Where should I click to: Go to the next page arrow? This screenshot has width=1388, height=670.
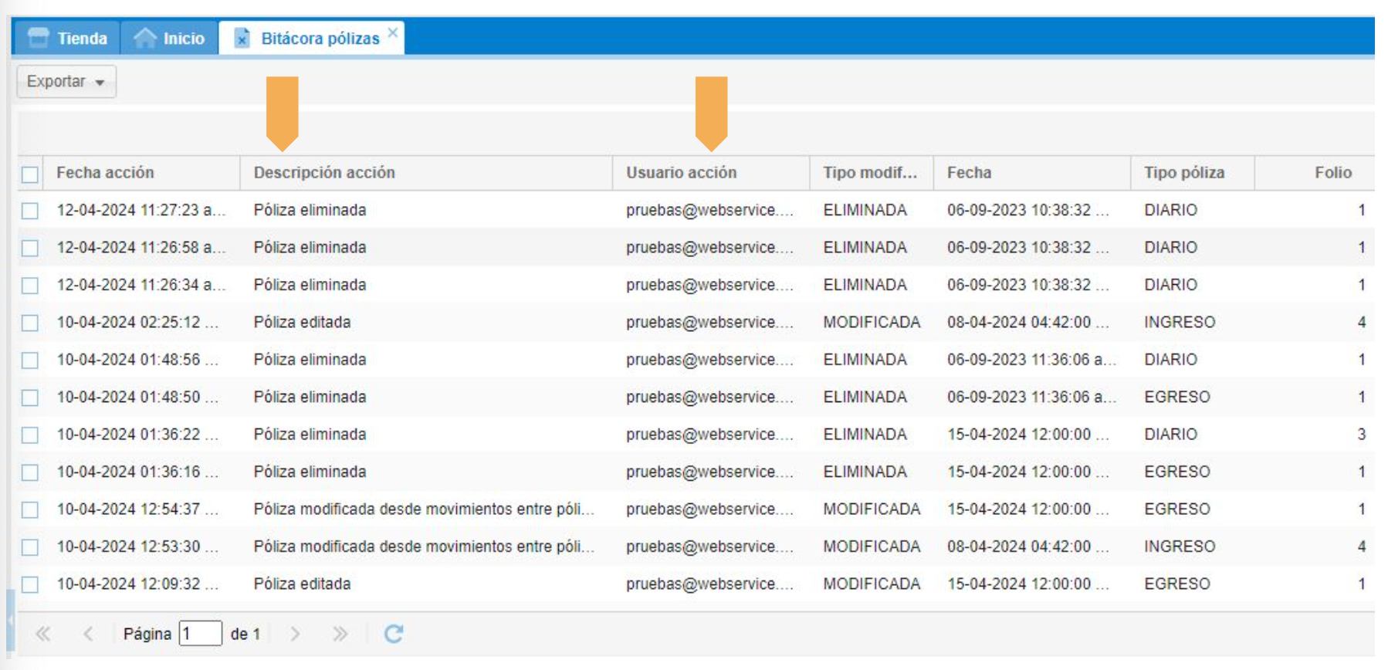[295, 634]
